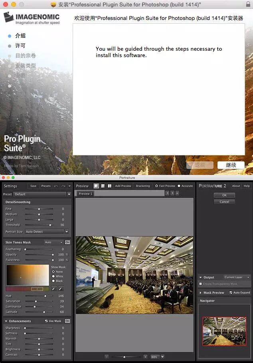
Task: Click the 88% zoom value field
Action: pos(154,357)
